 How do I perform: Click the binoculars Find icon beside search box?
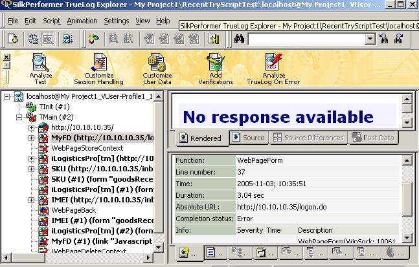[239, 39]
